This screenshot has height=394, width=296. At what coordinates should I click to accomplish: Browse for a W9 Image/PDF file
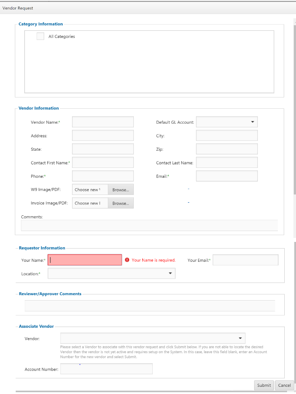click(x=121, y=190)
